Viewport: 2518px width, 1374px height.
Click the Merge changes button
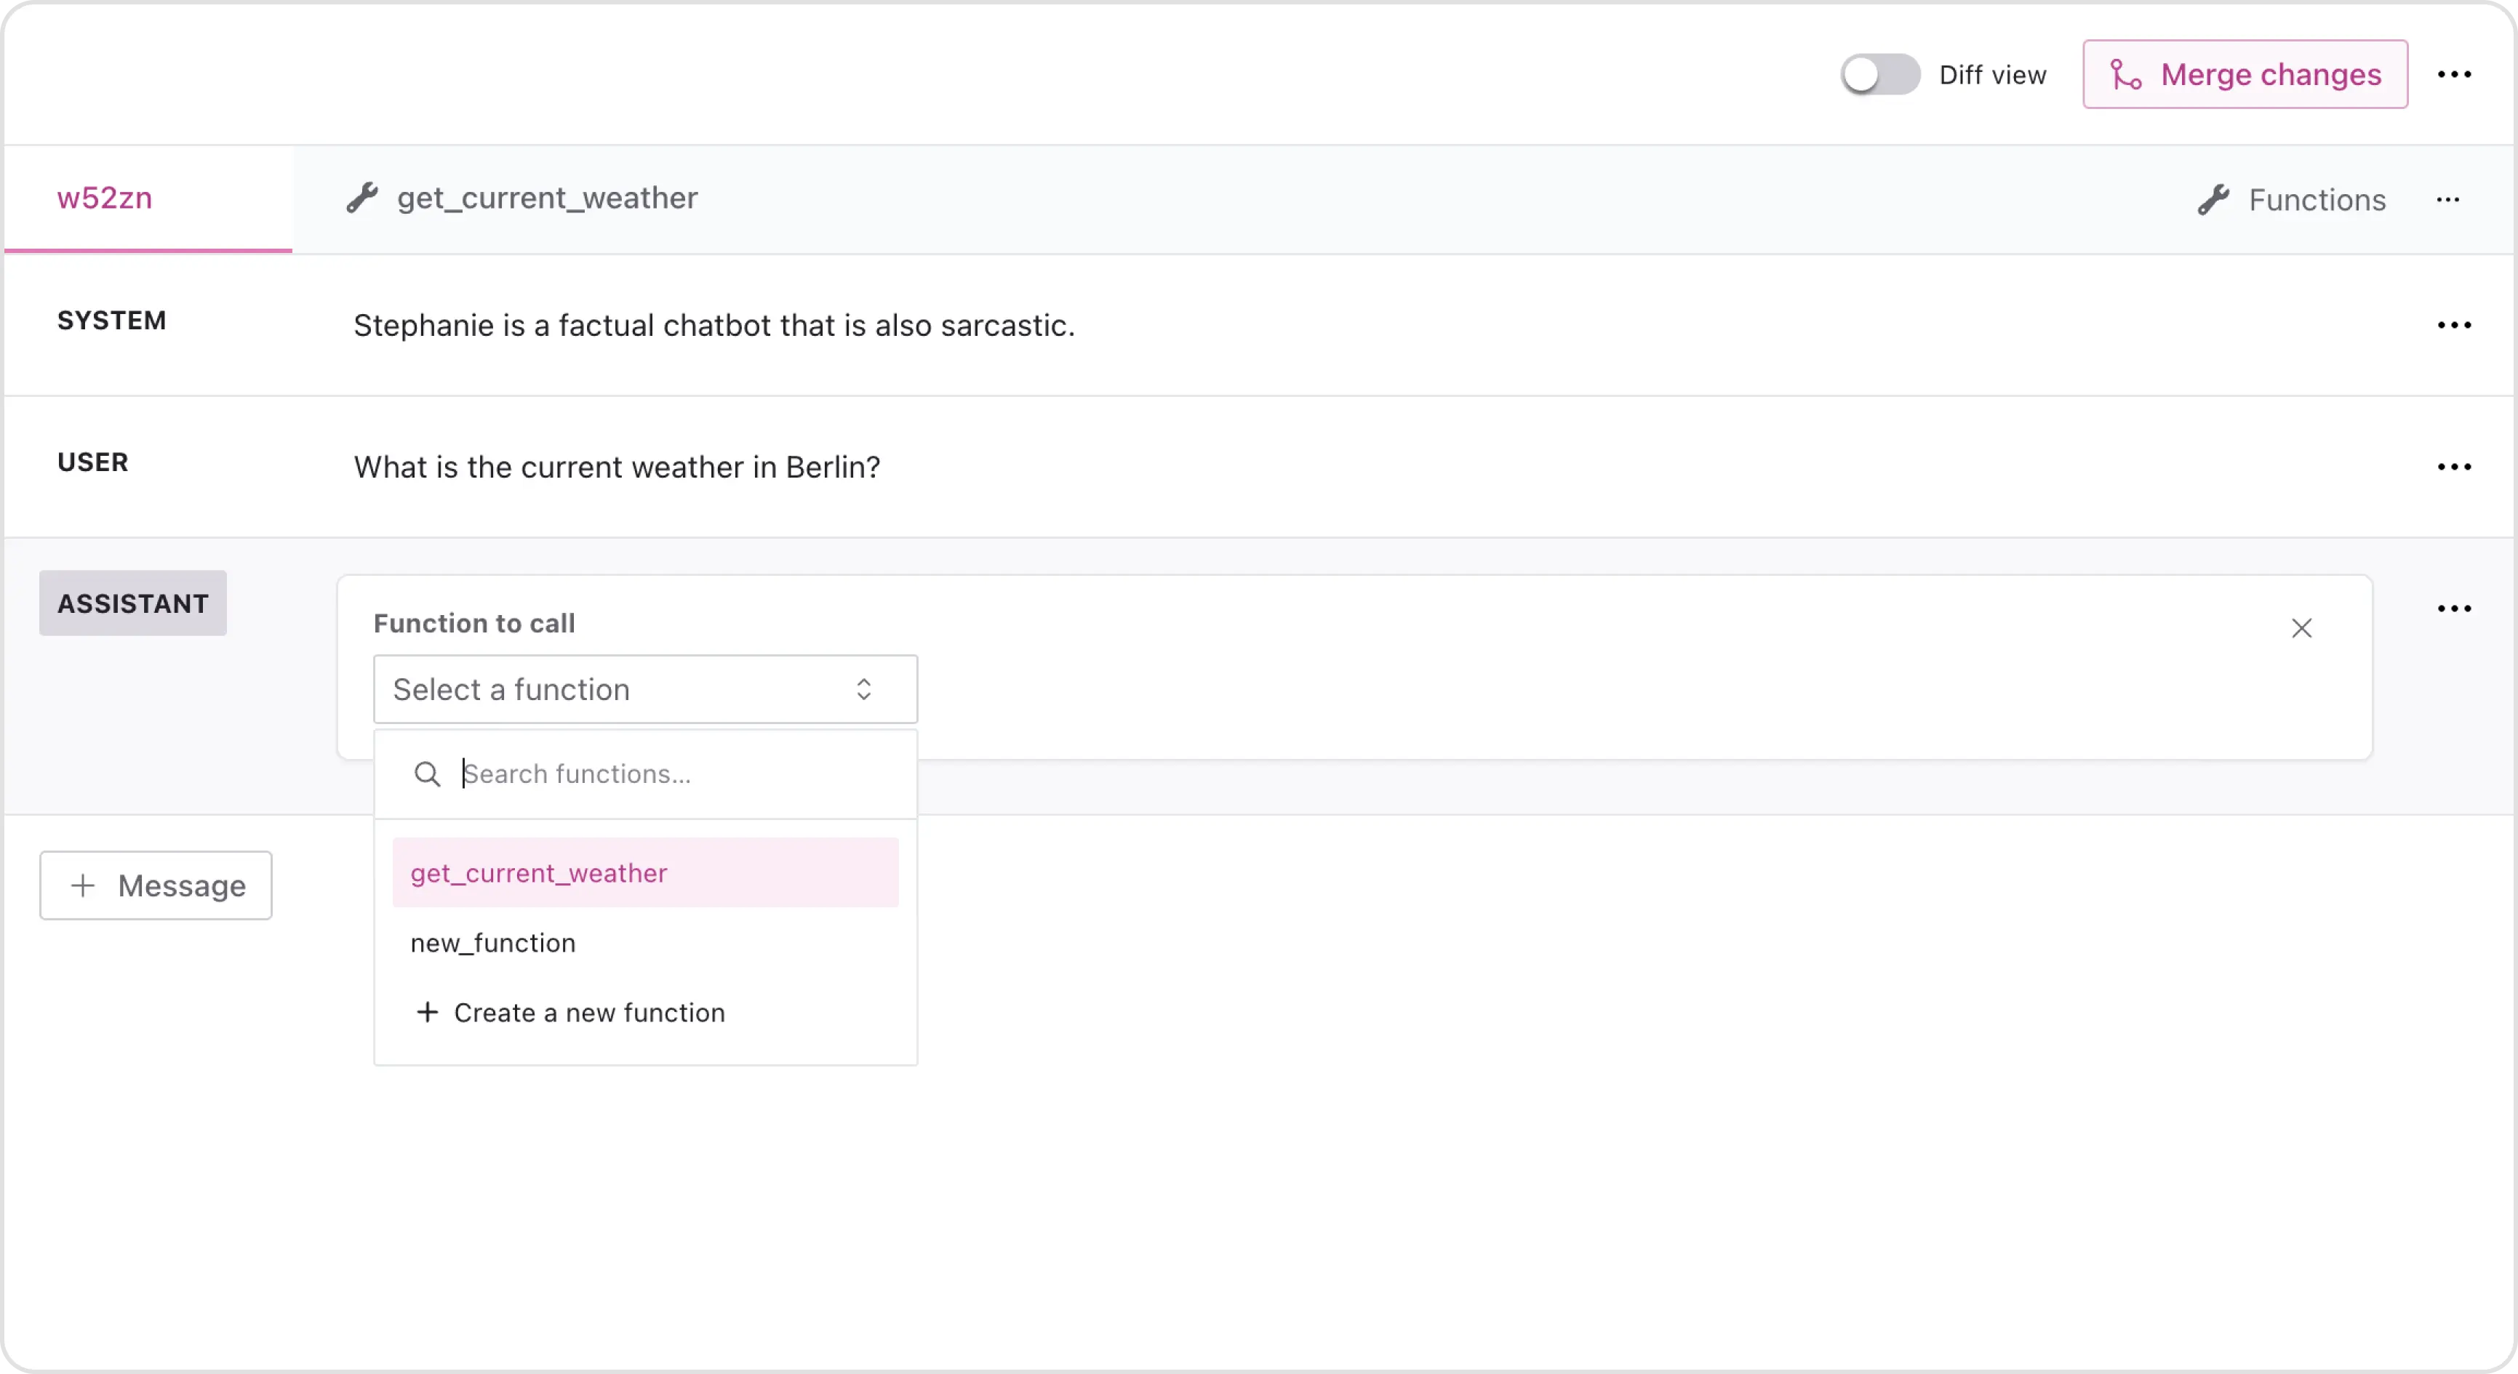point(2245,76)
